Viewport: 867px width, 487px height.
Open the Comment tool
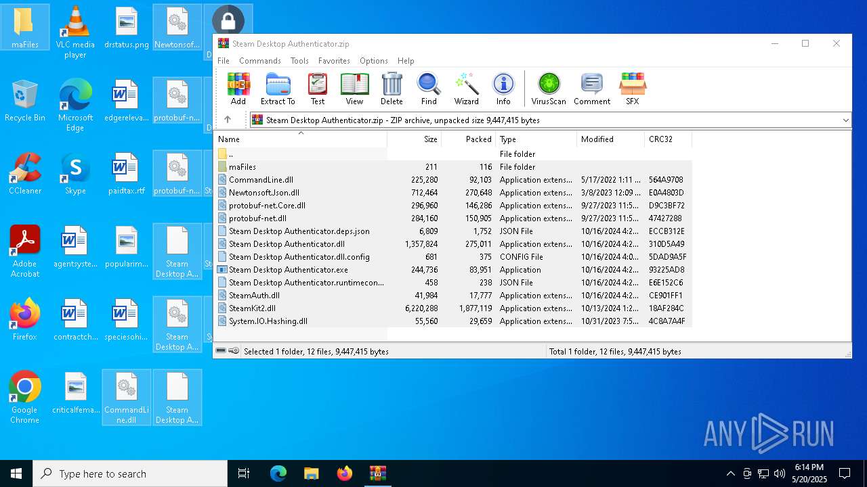point(592,89)
